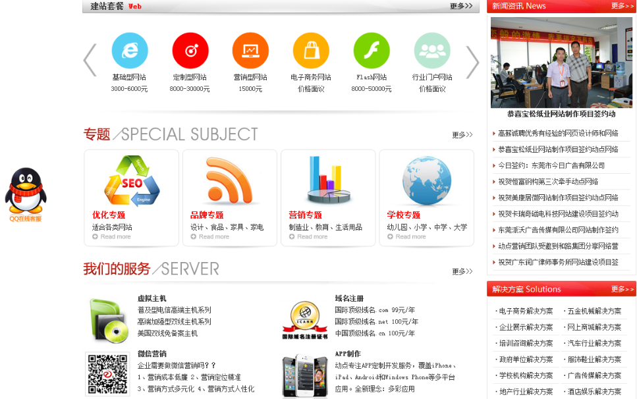Open 更多 in the 新闻资讯 News header

tap(623, 6)
